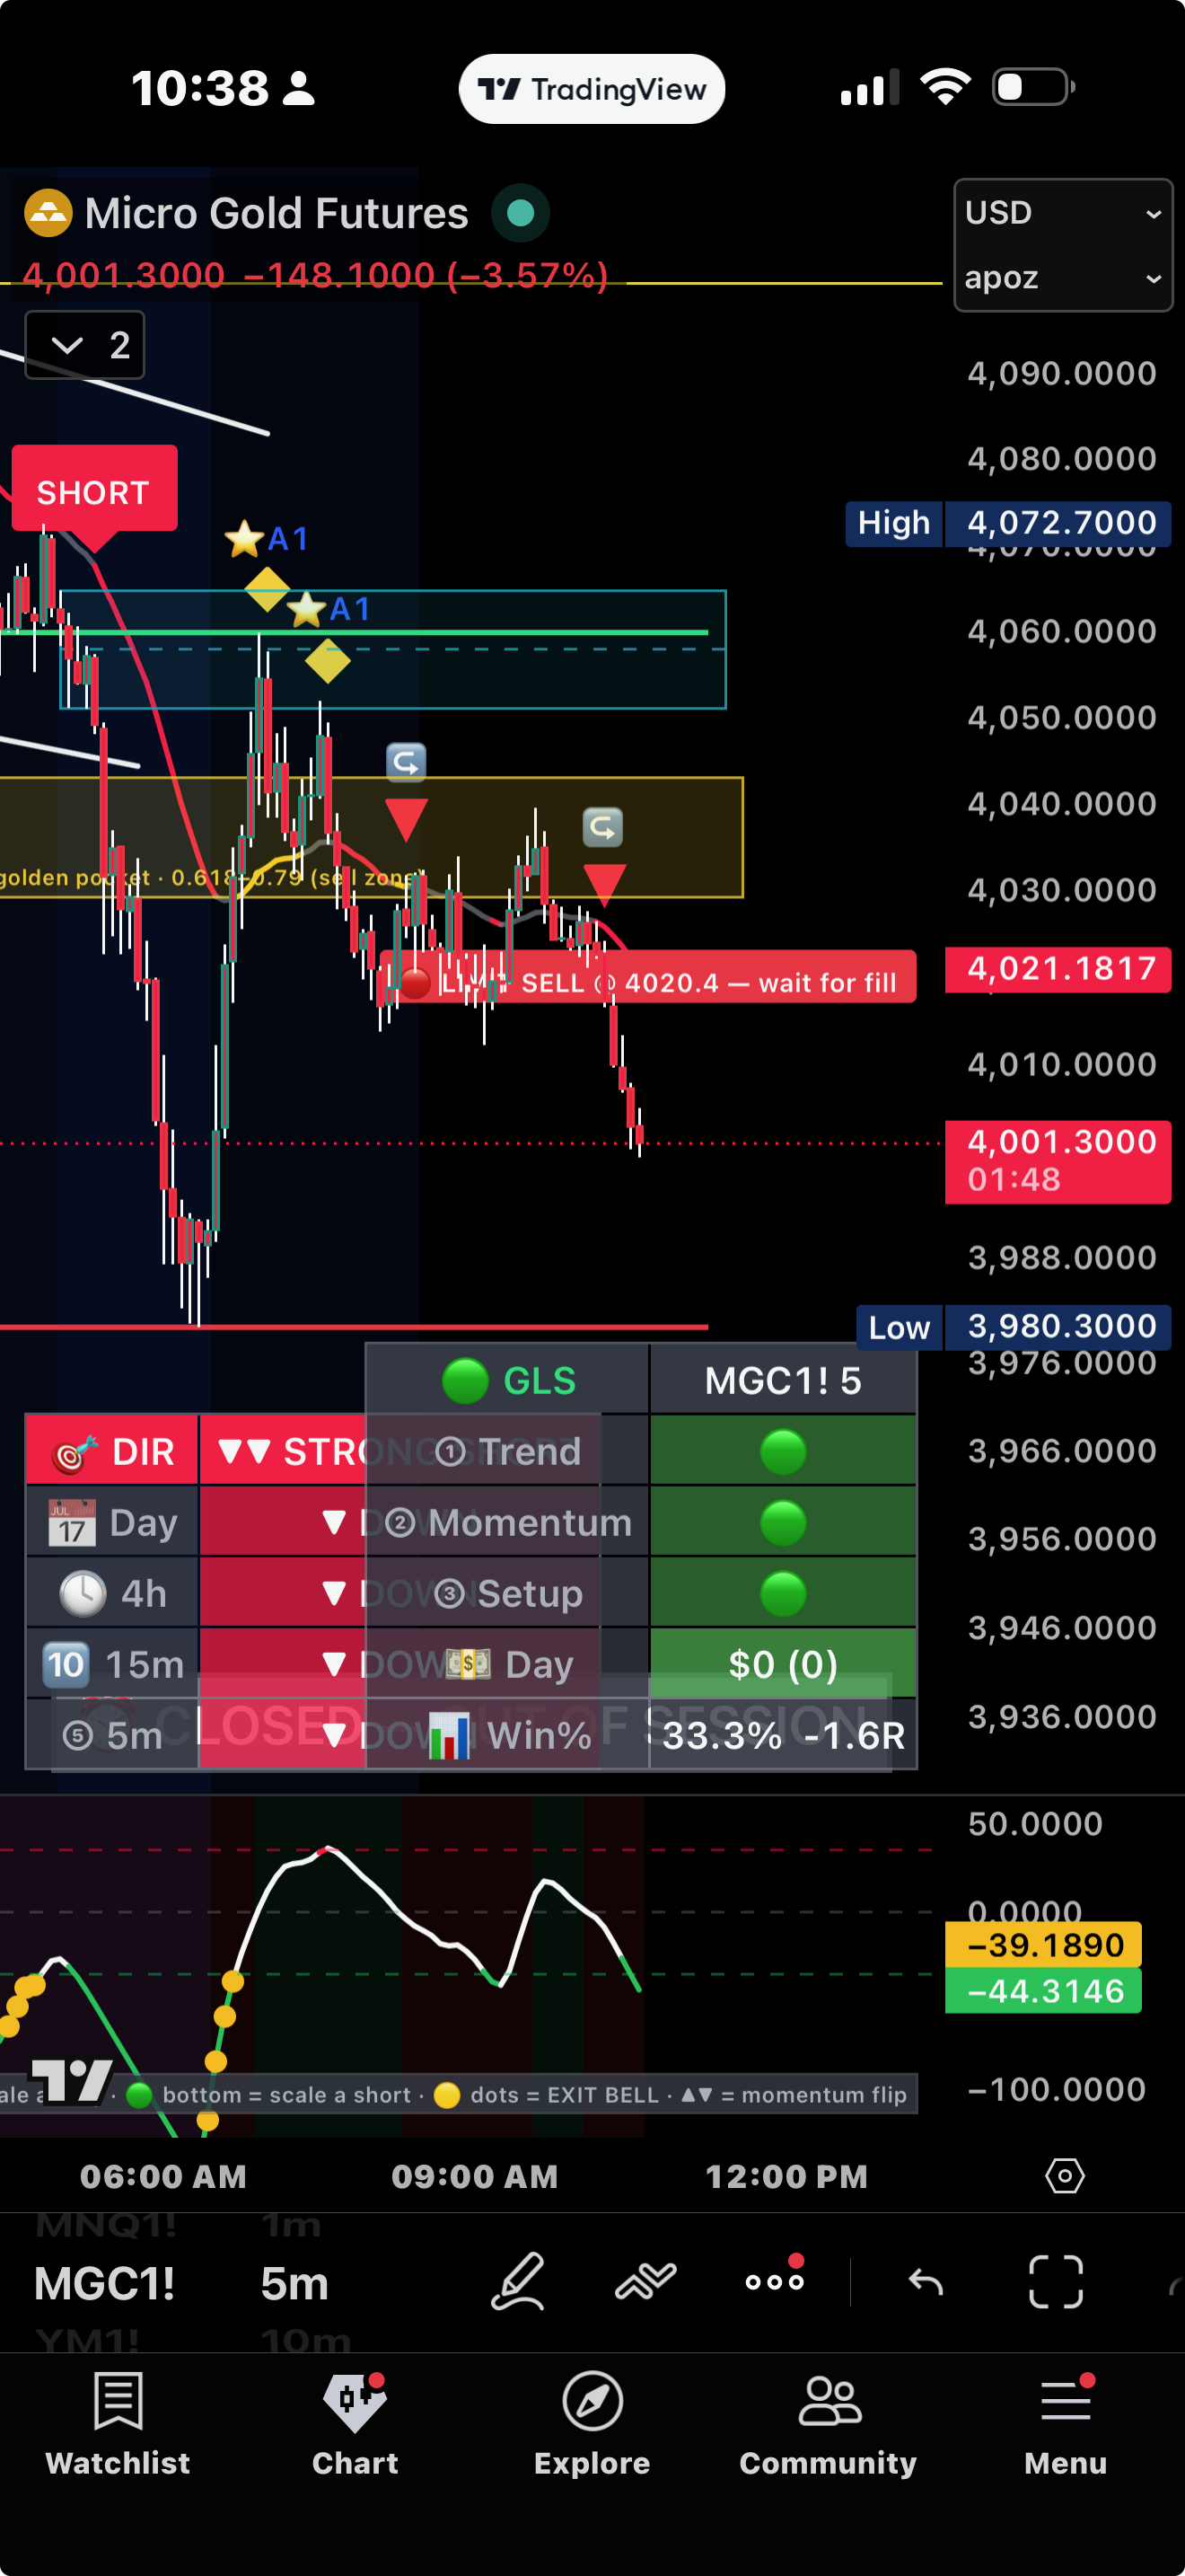Tap the 15m timeframe row
1185x2576 pixels.
(113, 1664)
